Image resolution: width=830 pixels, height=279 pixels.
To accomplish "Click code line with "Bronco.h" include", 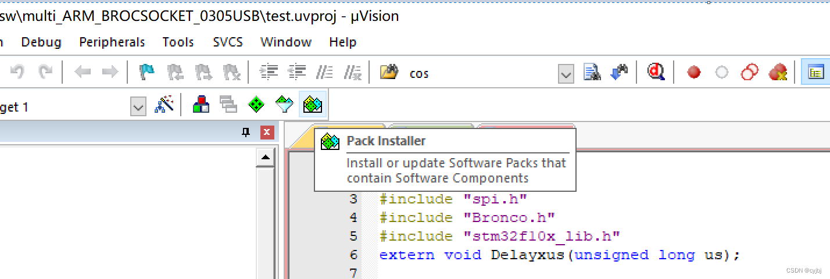I will point(467,218).
